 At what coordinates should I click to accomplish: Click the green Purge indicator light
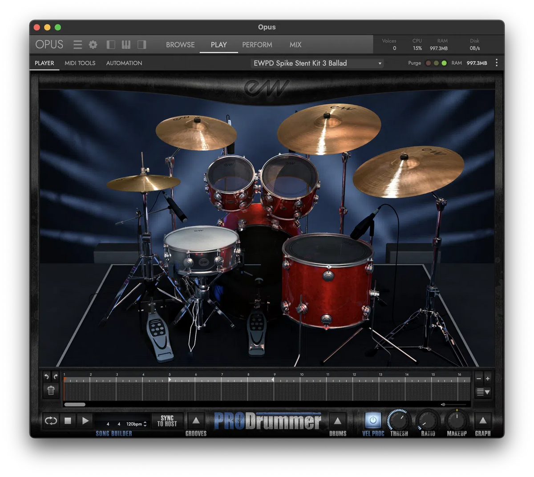[444, 63]
